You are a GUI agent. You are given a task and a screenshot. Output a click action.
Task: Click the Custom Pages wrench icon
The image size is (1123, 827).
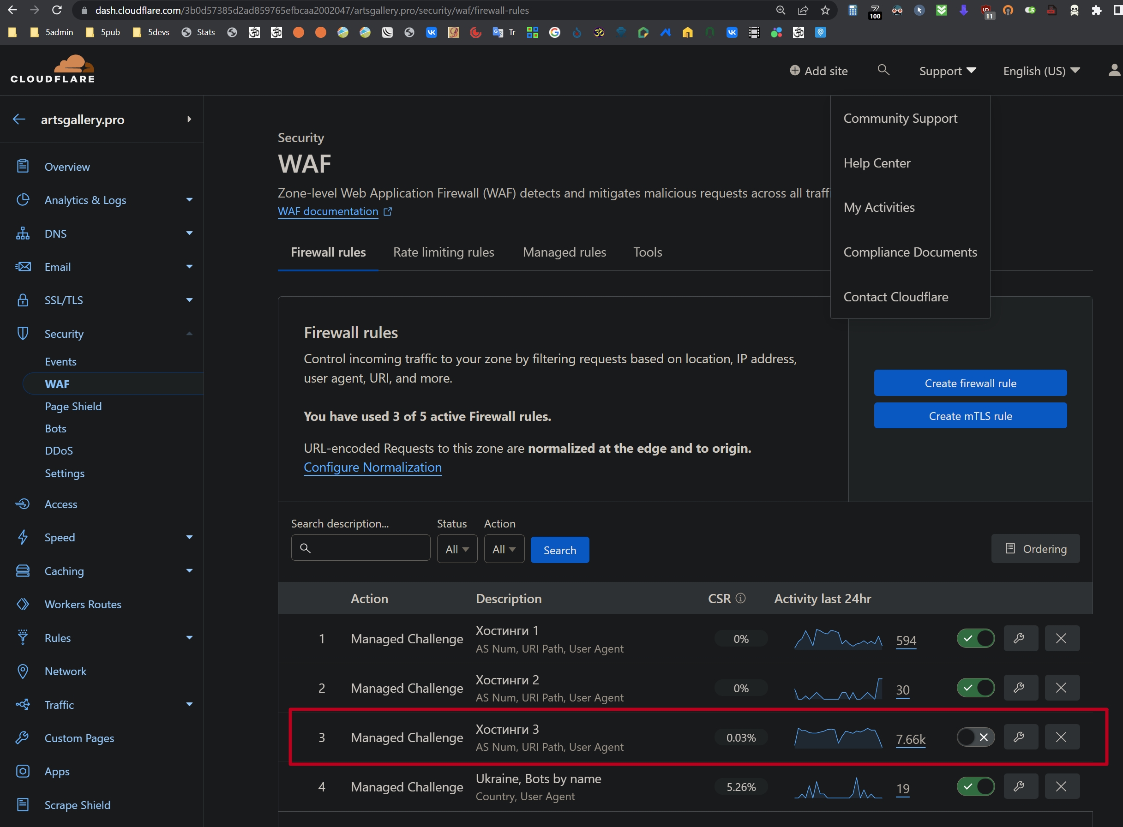point(23,738)
